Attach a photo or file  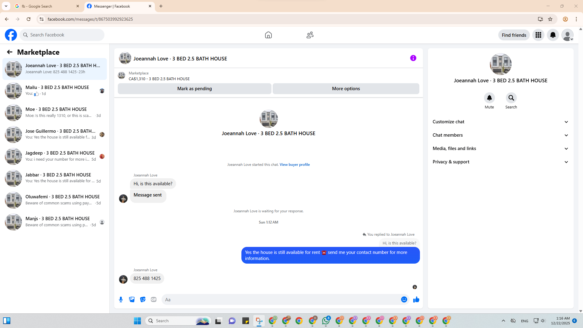(x=132, y=299)
